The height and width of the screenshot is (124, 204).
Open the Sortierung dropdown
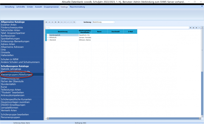pos(113,22)
